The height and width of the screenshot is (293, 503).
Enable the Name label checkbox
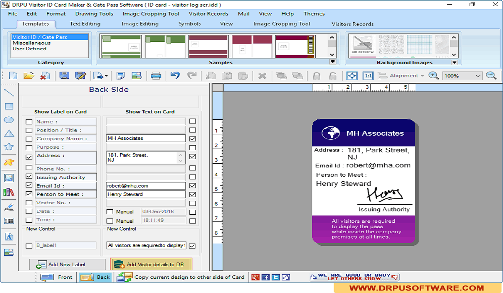(29, 122)
